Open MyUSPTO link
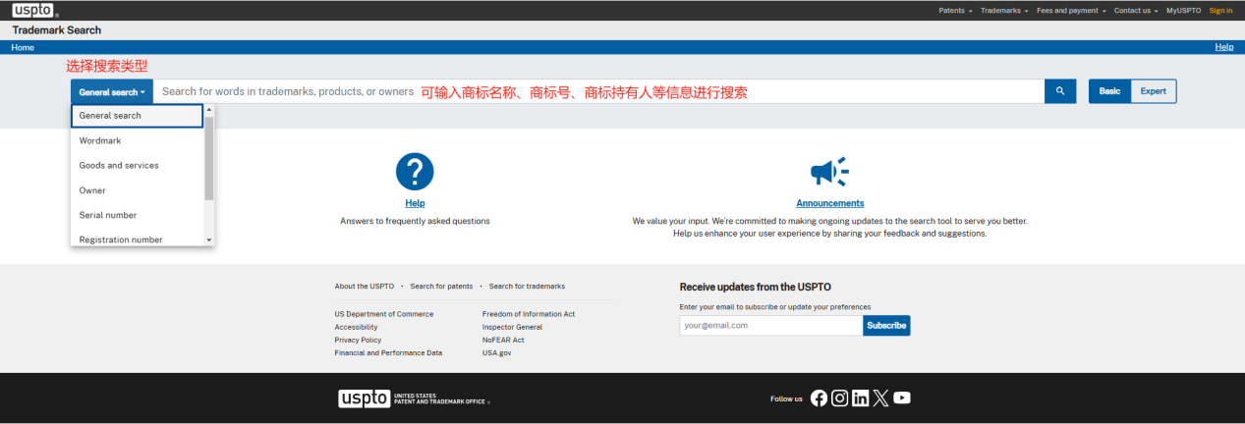 click(x=1183, y=10)
